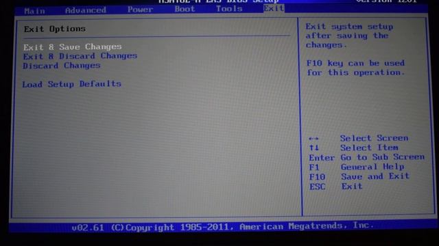Click the ESC key label
Screen dimensions: 439x246
coord(318,187)
